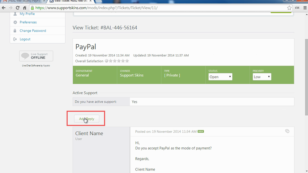Image resolution: width=308 pixels, height=173 pixels.
Task: Bookmark this page with the star icon
Action: (x=289, y=8)
